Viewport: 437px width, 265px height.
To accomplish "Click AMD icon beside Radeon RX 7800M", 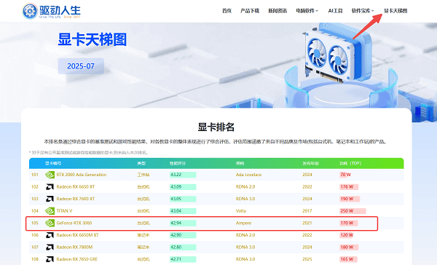I will [50, 248].
